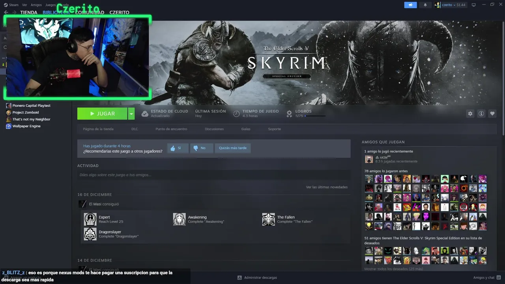
Task: Open Página de la tienda link
Action: [98, 129]
